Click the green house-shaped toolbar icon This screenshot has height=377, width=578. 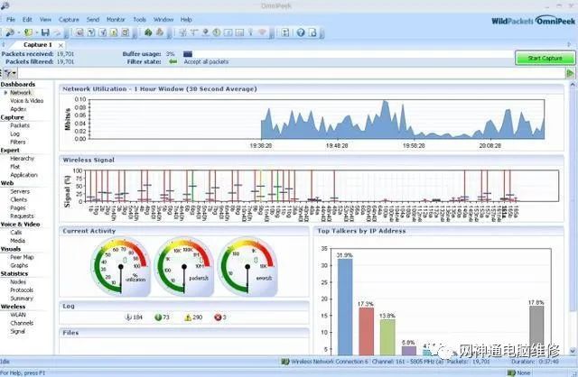click(148, 32)
